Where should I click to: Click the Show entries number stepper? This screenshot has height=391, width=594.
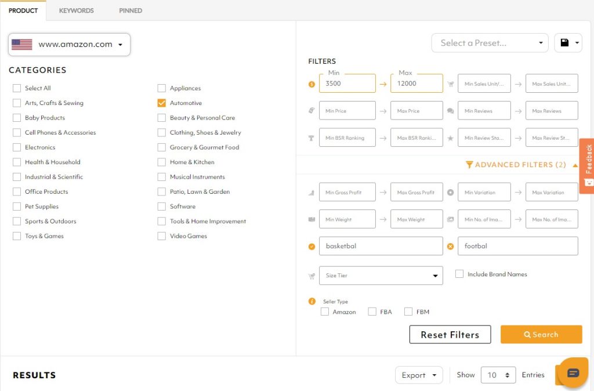point(498,375)
